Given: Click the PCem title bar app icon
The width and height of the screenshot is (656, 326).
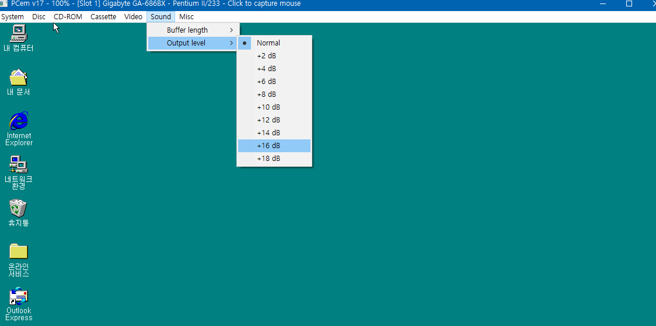Looking at the screenshot, I should (x=4, y=3).
